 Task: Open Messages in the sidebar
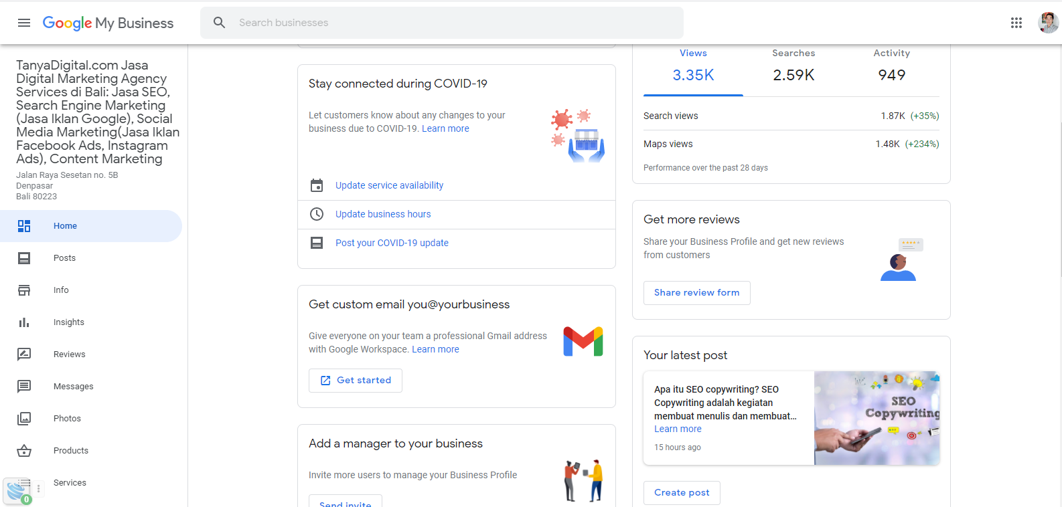tap(91, 387)
